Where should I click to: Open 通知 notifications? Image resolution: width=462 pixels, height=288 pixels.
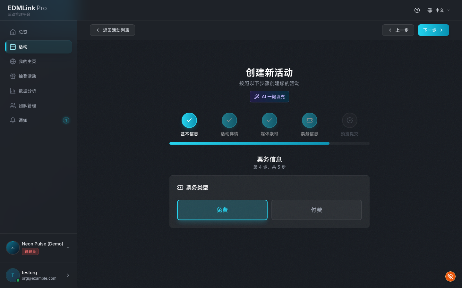click(x=38, y=120)
